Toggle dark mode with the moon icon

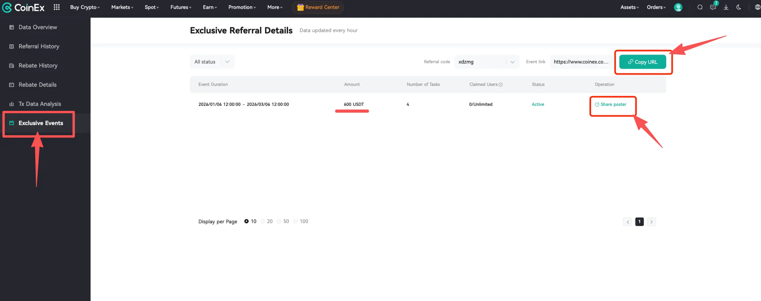[739, 7]
